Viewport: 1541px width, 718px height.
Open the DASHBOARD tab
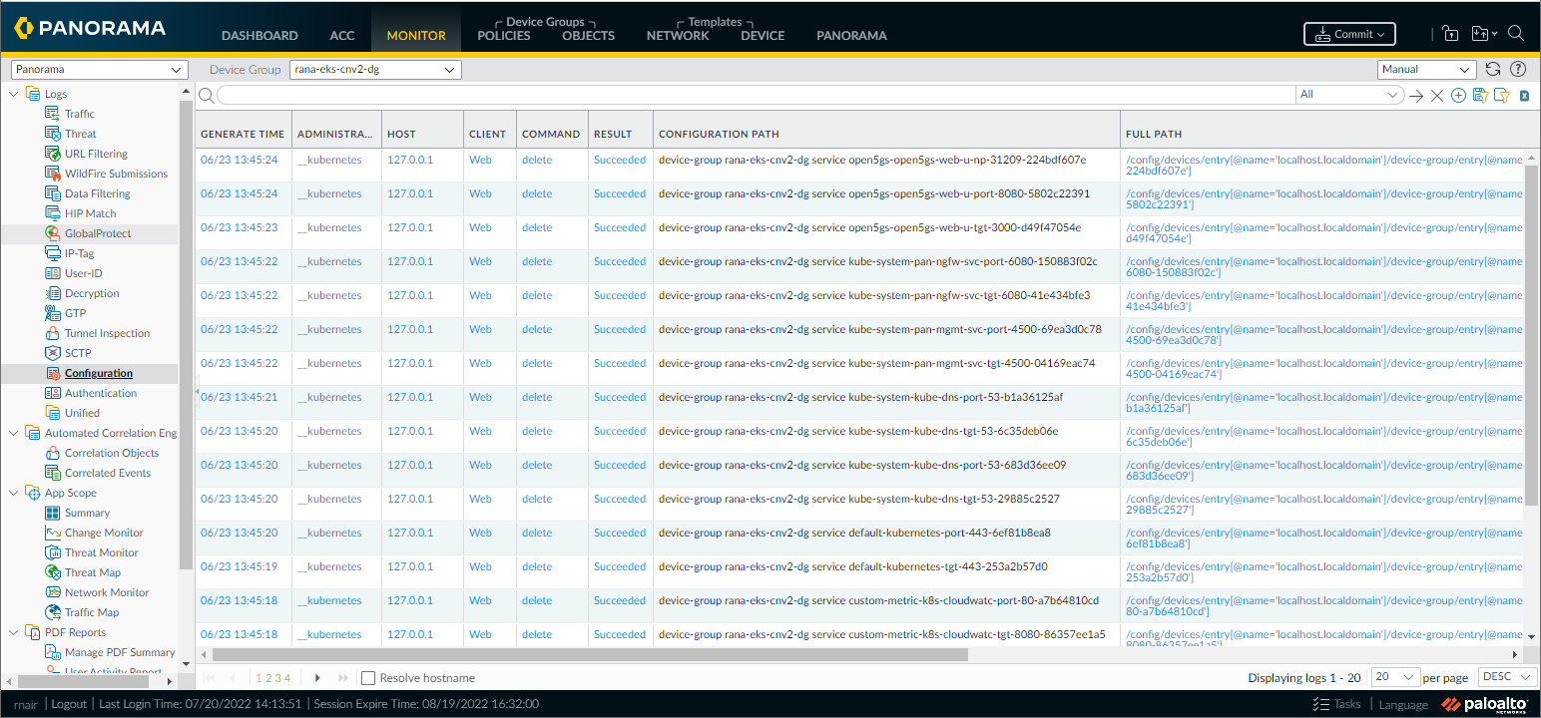[259, 35]
